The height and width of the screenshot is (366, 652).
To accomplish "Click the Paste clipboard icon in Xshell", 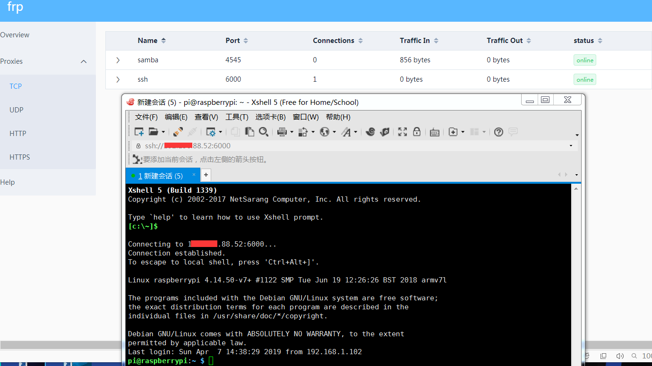I will (249, 132).
